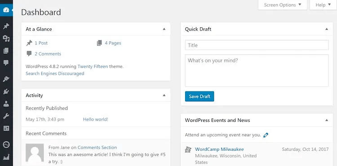337x166 pixels.
Task: Collapse the At a Glance panel
Action: [164, 29]
